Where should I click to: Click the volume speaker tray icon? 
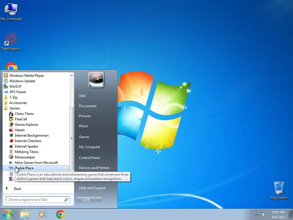(x=264, y=215)
